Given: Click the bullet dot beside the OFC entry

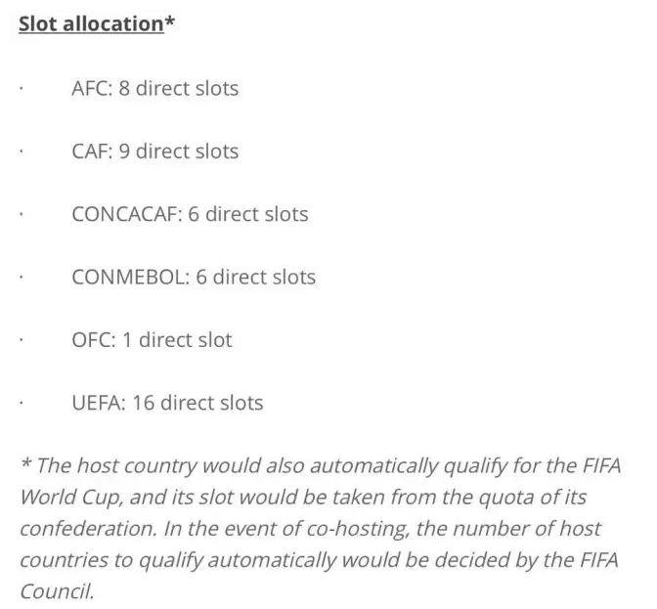Looking at the screenshot, I should coord(21,340).
